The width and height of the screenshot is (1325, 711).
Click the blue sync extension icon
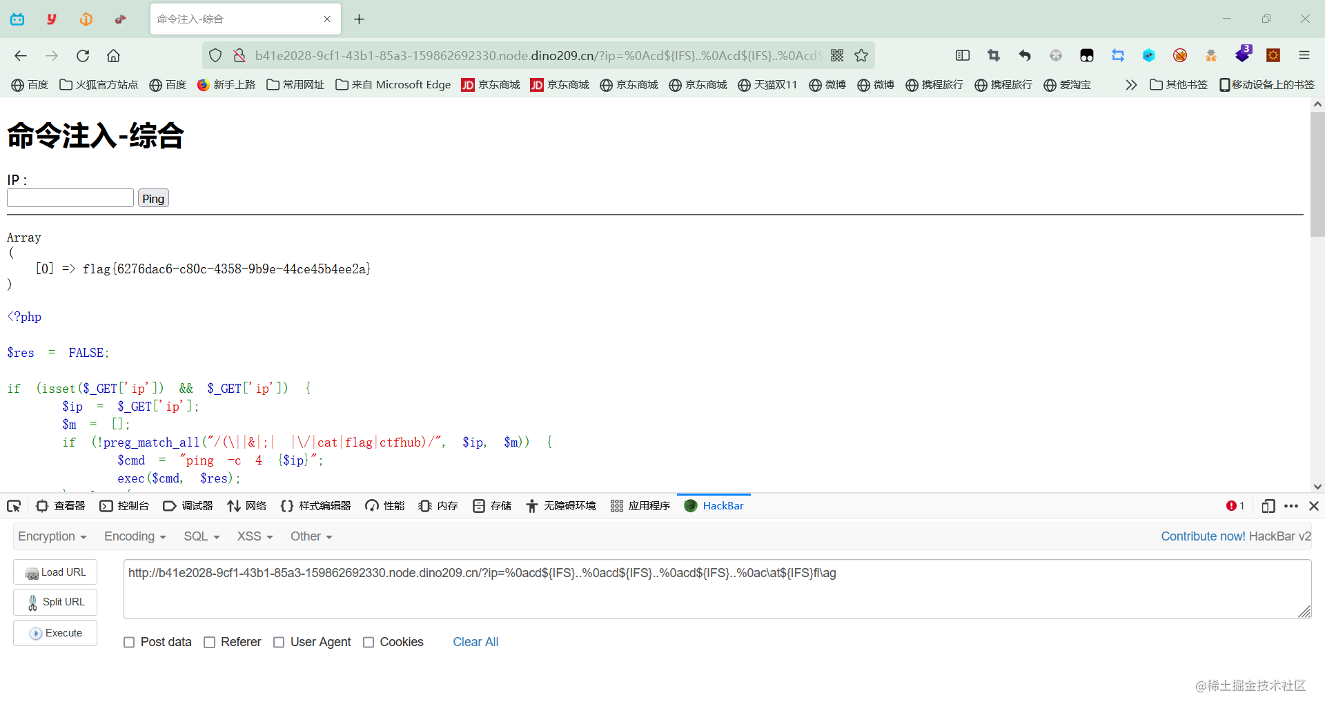(x=1118, y=56)
